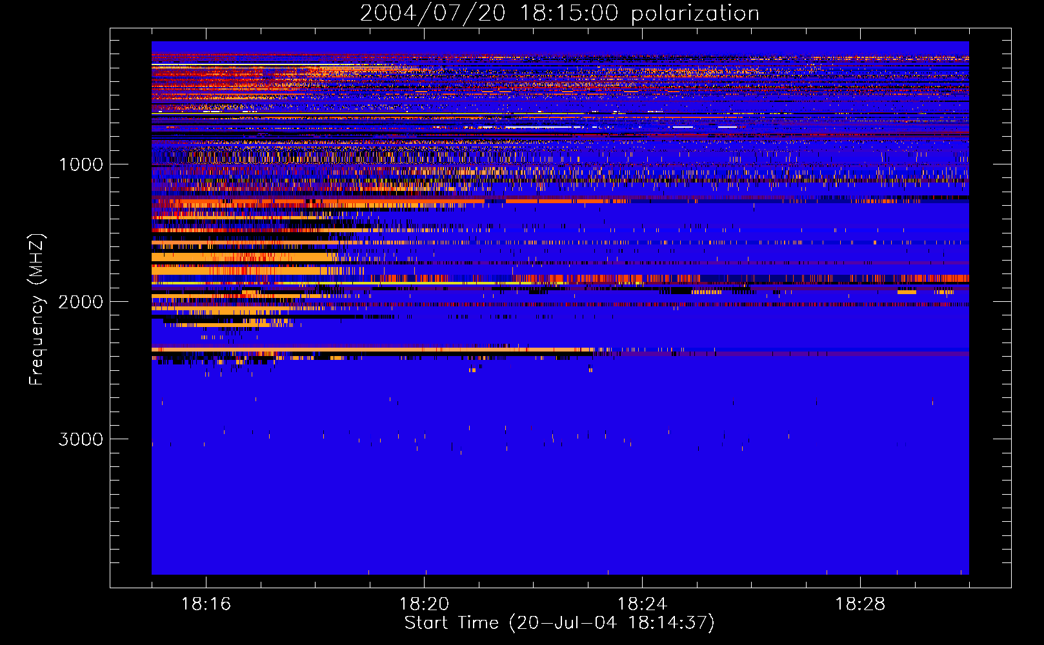This screenshot has width=1044, height=645.
Task: Click the "18:28" time tick label
Action: (860, 604)
